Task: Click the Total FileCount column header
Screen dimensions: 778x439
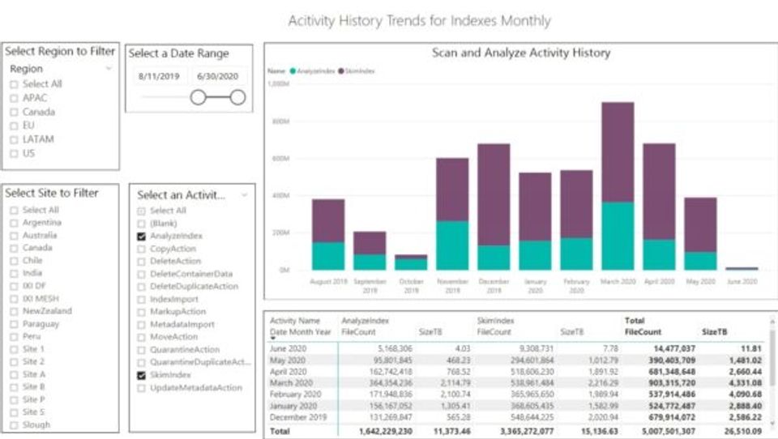Action: pyautogui.click(x=643, y=332)
